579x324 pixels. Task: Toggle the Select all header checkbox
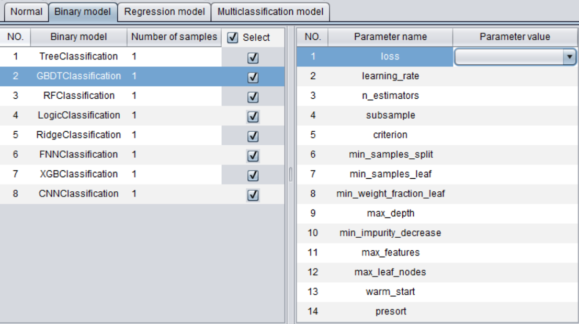tap(233, 38)
